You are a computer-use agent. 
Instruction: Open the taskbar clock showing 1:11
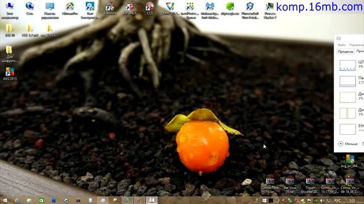pyautogui.click(x=353, y=201)
